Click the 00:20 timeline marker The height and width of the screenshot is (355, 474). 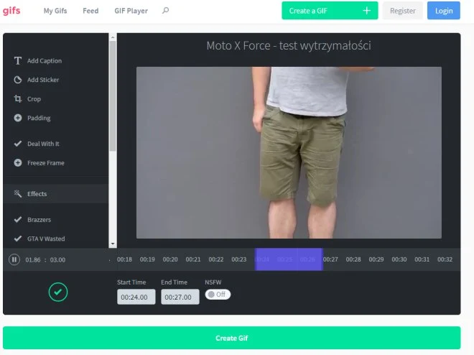tap(170, 259)
